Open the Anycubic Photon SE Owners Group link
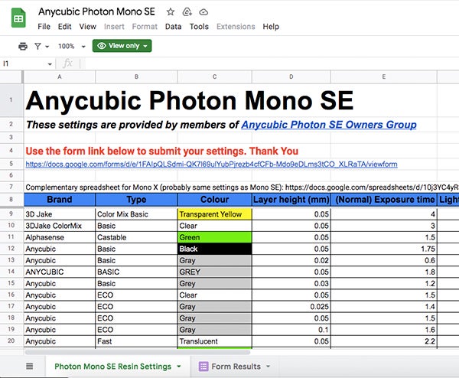This screenshot has width=459, height=378. click(x=329, y=125)
